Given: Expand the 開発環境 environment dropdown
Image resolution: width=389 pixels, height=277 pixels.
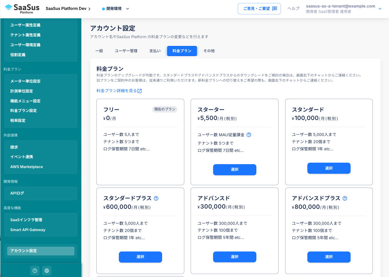Looking at the screenshot, I should pos(128,9).
